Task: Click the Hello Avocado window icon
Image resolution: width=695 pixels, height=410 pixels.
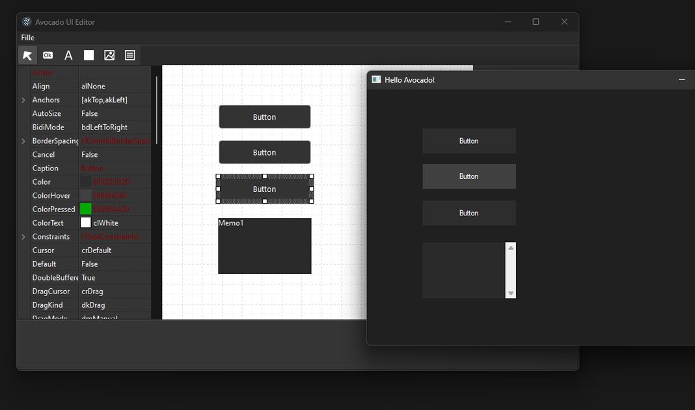Action: (376, 79)
